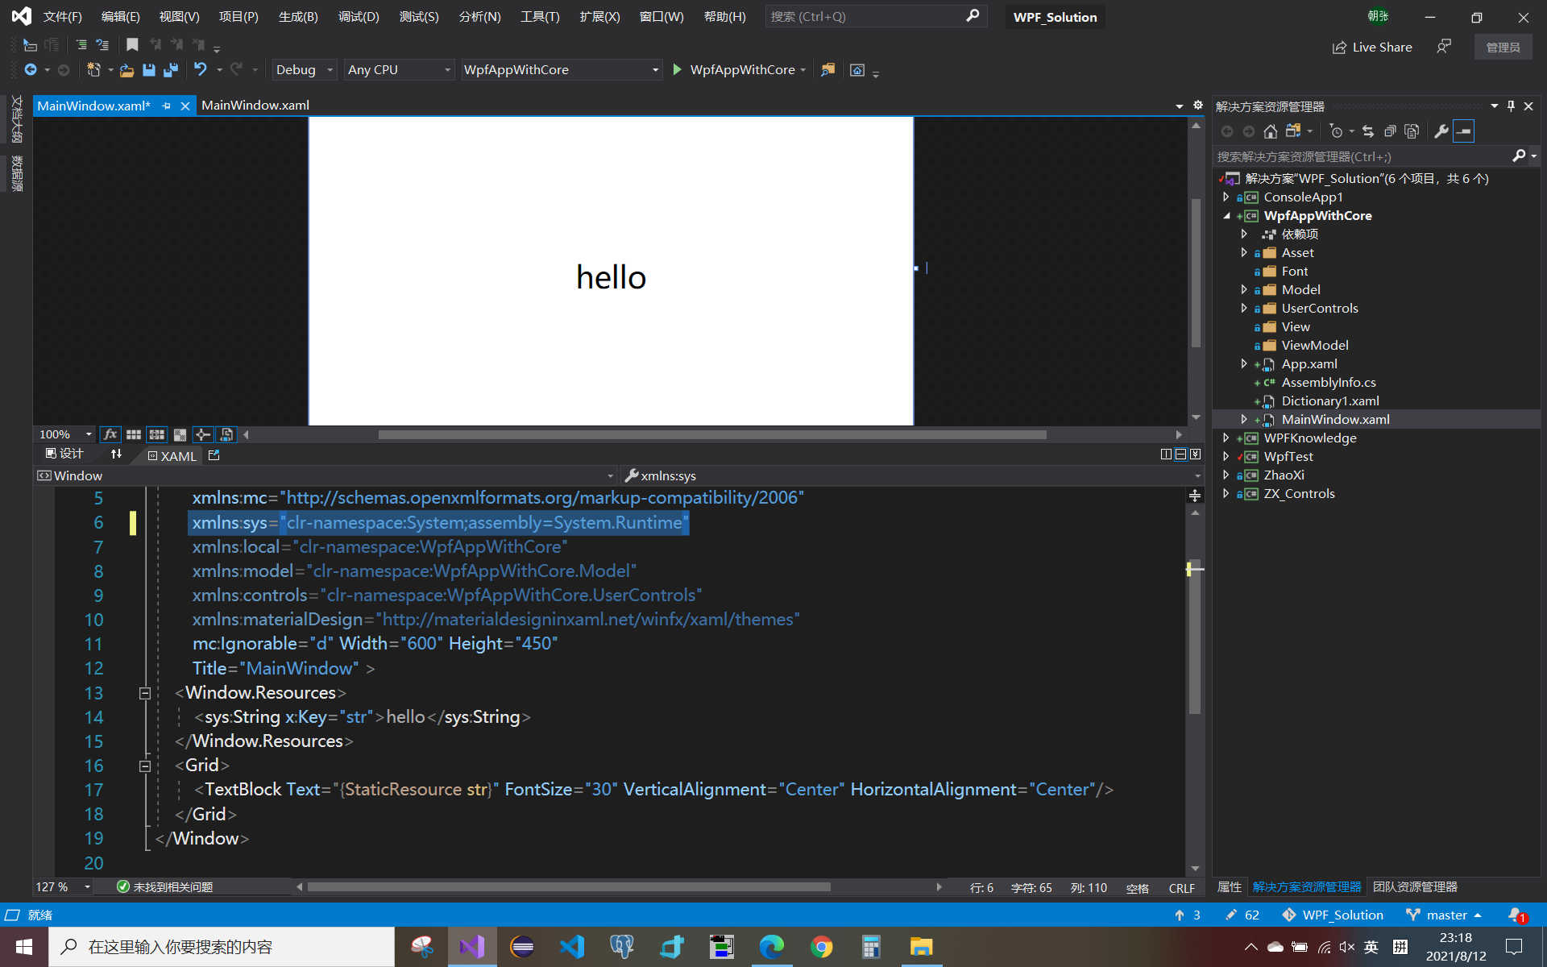This screenshot has width=1547, height=967.
Task: Toggle the fx effects button in designer
Action: coord(110,434)
